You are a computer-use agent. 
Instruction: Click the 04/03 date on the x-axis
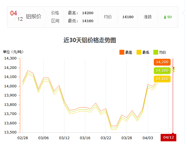pyautogui.click(x=148, y=138)
